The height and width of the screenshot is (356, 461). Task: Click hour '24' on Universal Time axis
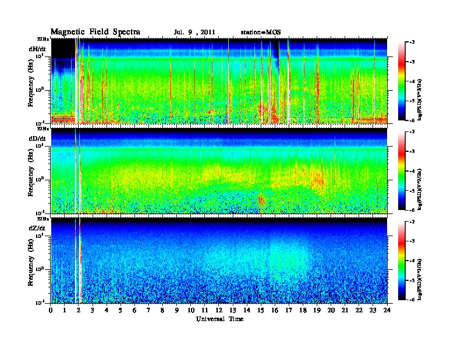click(387, 311)
